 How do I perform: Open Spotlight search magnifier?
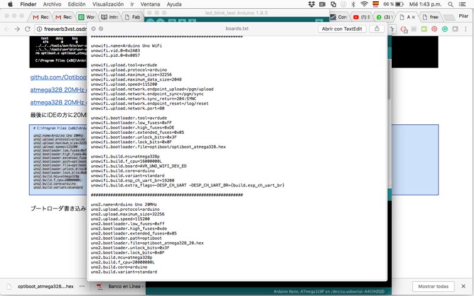pyautogui.click(x=450, y=4)
